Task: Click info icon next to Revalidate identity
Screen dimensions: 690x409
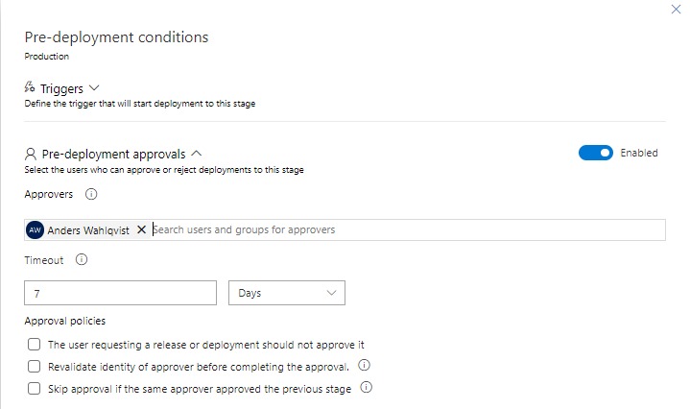Action: pyautogui.click(x=365, y=366)
